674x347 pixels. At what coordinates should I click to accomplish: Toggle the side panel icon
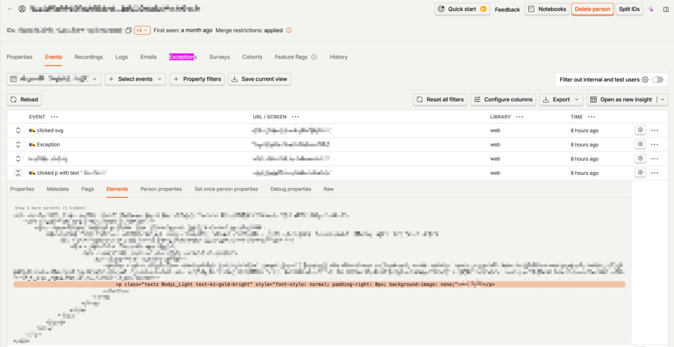pyautogui.click(x=666, y=9)
